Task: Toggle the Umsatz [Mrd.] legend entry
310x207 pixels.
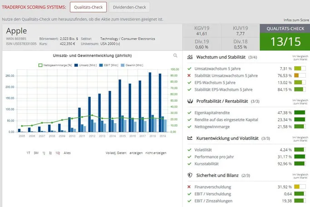Action: pyautogui.click(x=85, y=65)
